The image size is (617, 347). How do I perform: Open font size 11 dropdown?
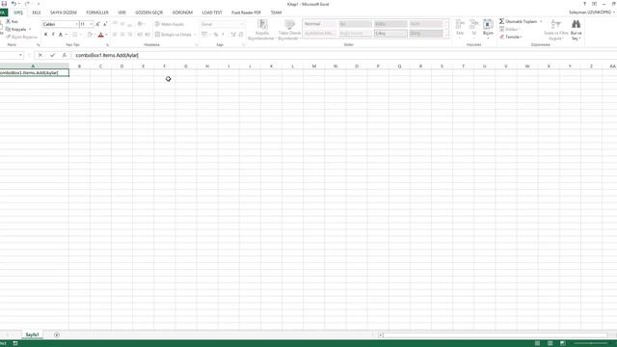(92, 24)
